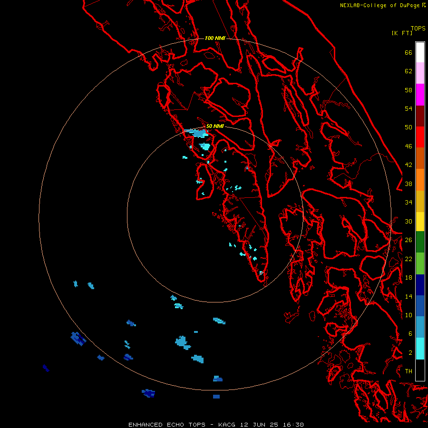Pick the dark red (maroon) legend swatch
Image resolution: width=428 pixels, height=428 pixels.
(x=420, y=116)
